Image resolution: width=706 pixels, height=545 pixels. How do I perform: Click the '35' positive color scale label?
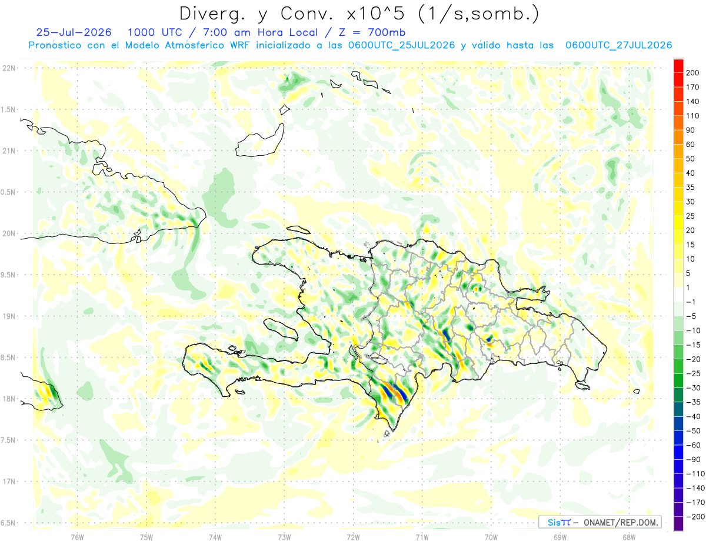(x=692, y=188)
